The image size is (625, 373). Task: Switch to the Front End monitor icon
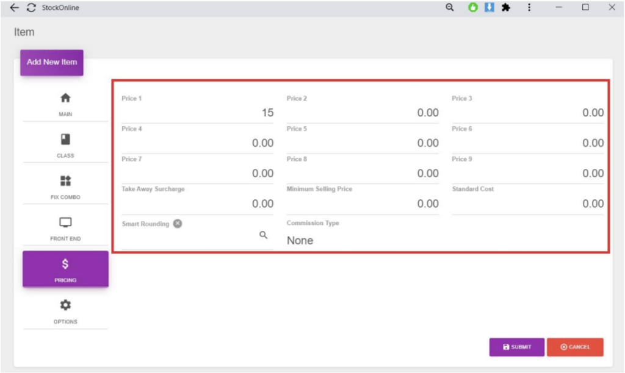[x=65, y=222]
